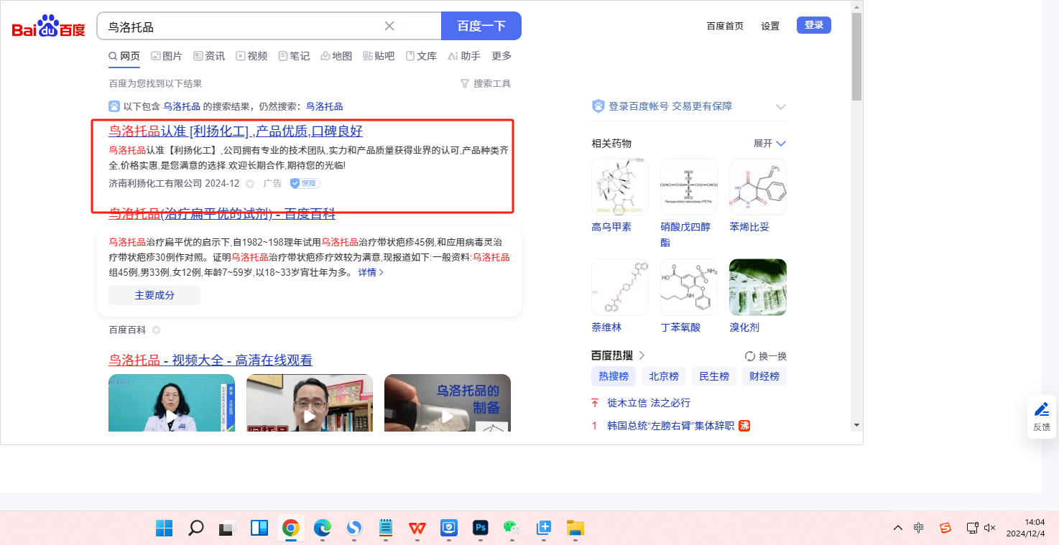Select the 北京榜 hot search tab
Image resolution: width=1059 pixels, height=545 pixels.
663,376
